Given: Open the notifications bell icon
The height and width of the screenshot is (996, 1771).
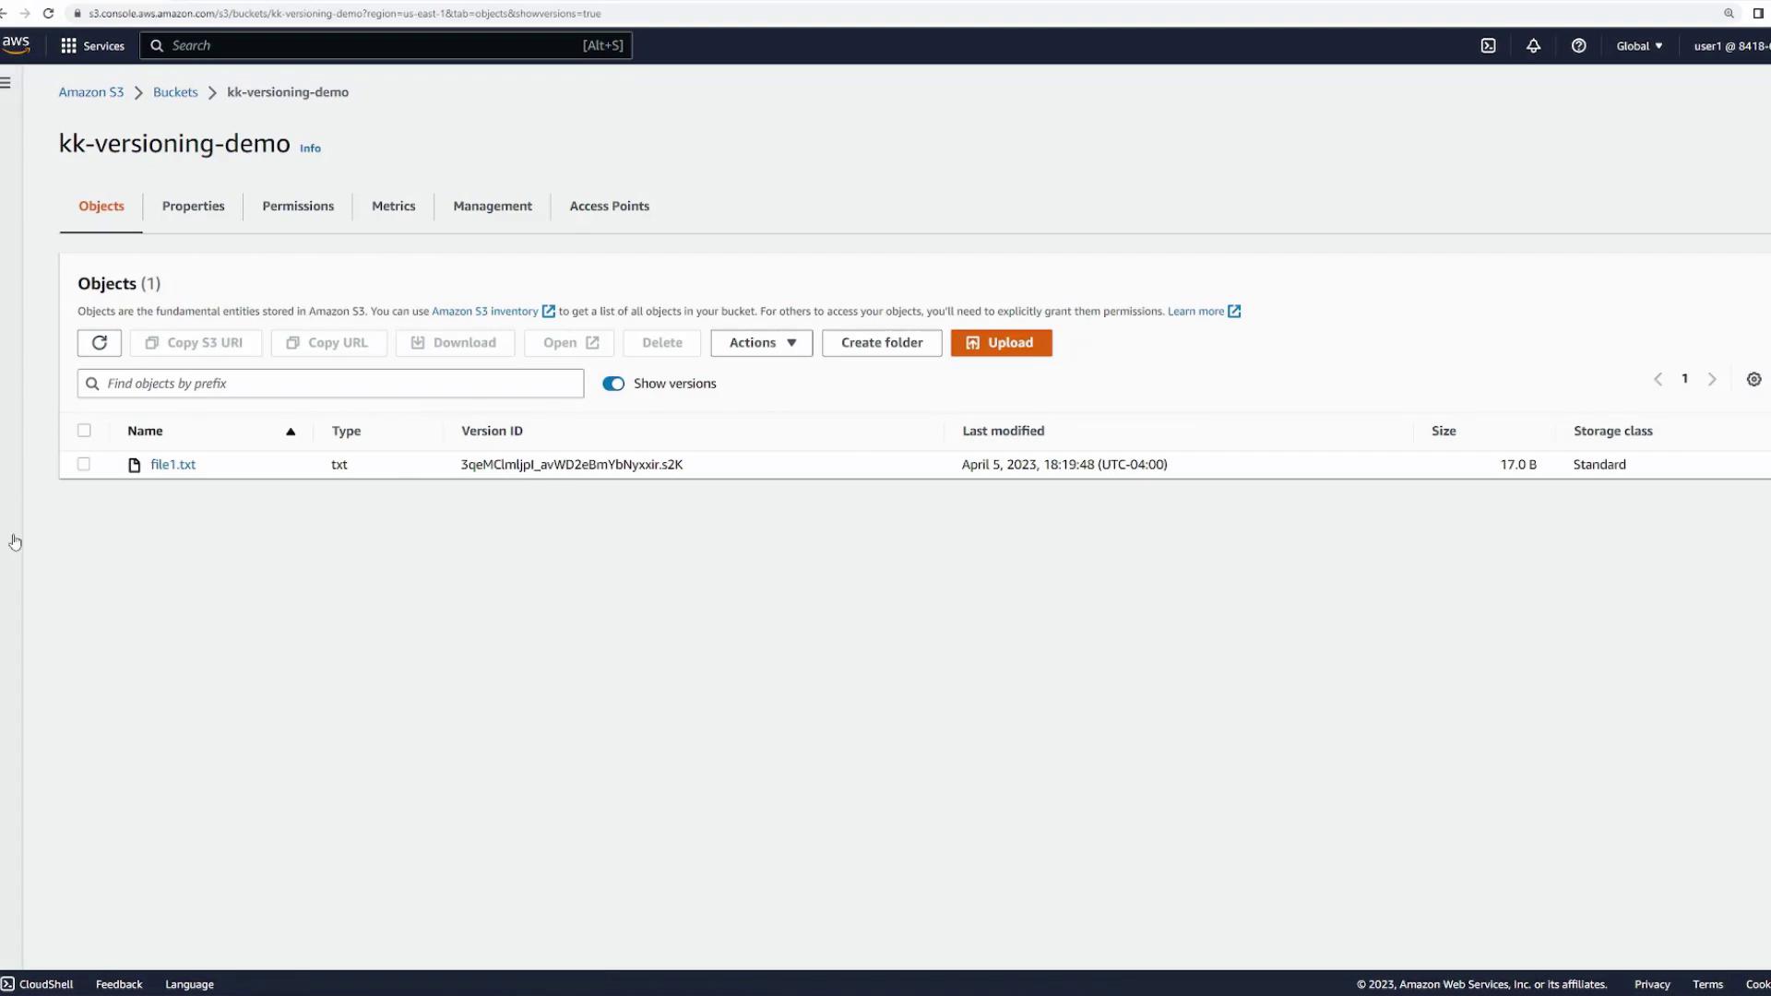Looking at the screenshot, I should 1533,46.
